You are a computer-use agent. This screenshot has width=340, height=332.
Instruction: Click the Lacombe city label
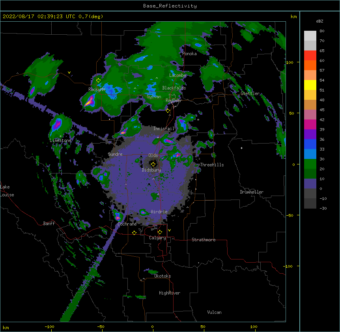[177, 75]
